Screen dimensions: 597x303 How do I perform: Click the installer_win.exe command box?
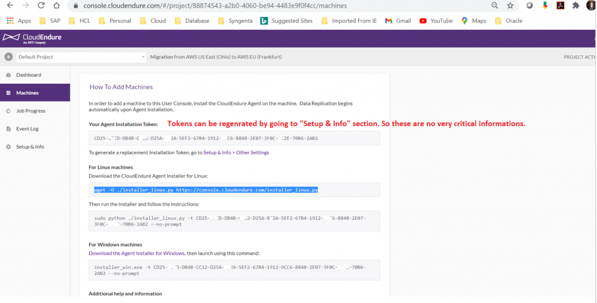tap(234, 270)
